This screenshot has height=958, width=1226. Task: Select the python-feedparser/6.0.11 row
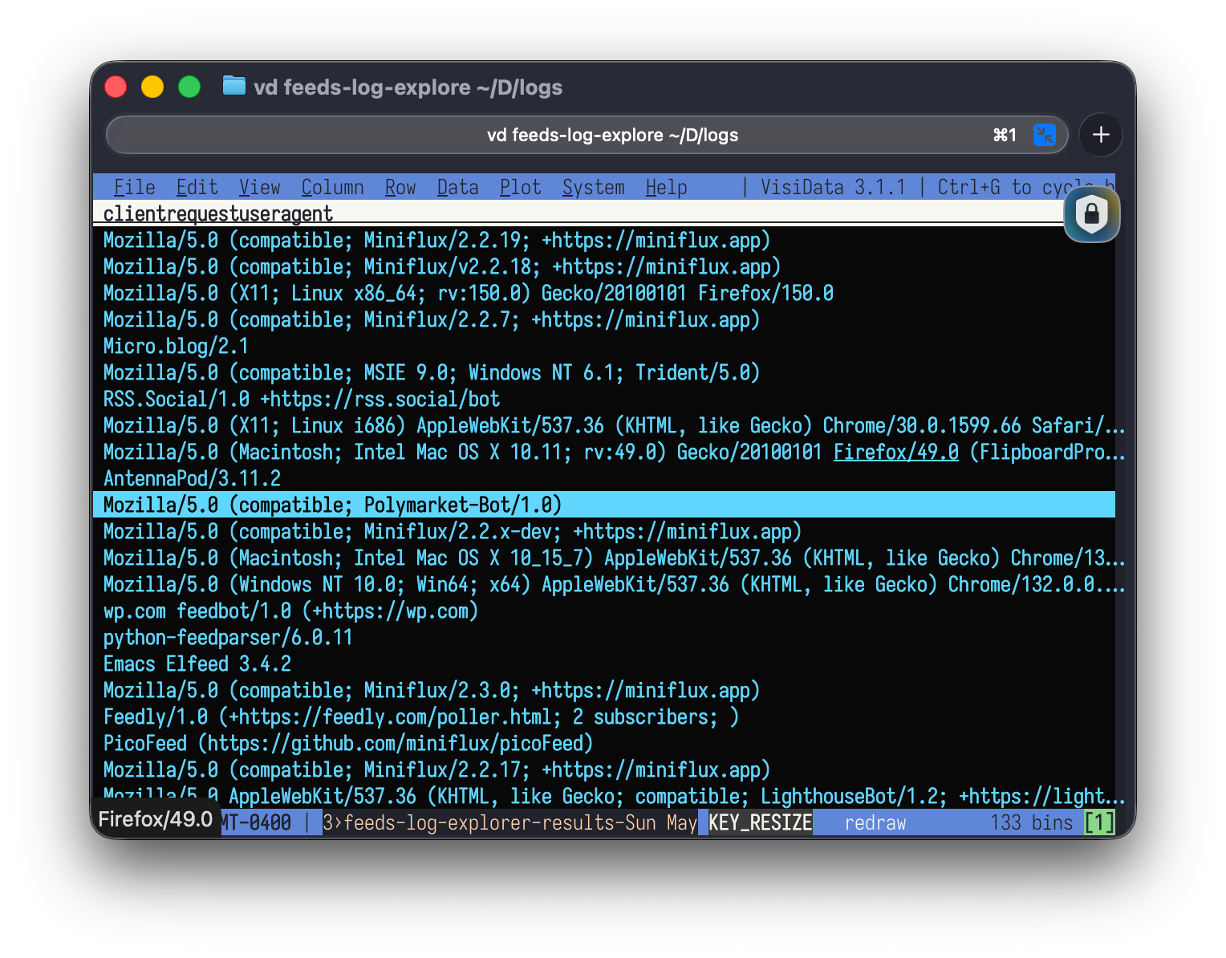tap(604, 637)
